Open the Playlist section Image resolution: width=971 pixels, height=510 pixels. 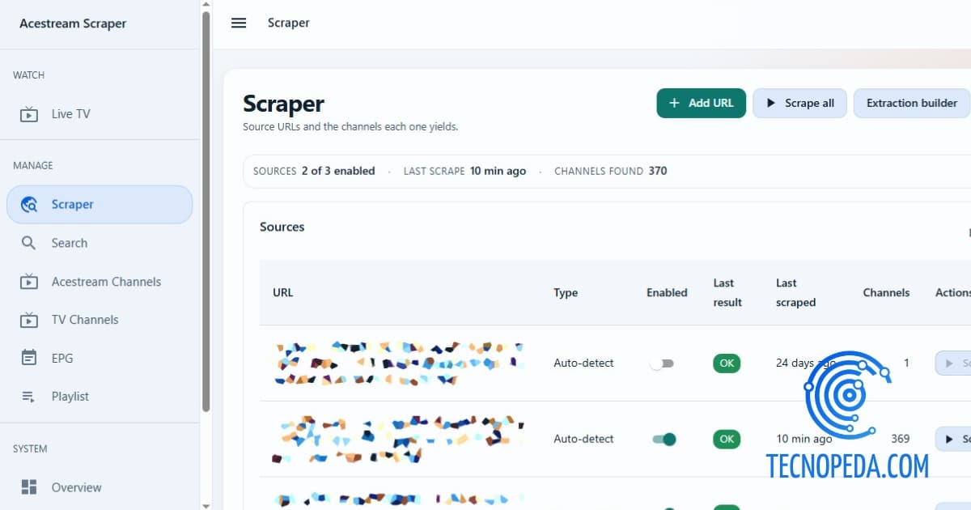coord(100,397)
